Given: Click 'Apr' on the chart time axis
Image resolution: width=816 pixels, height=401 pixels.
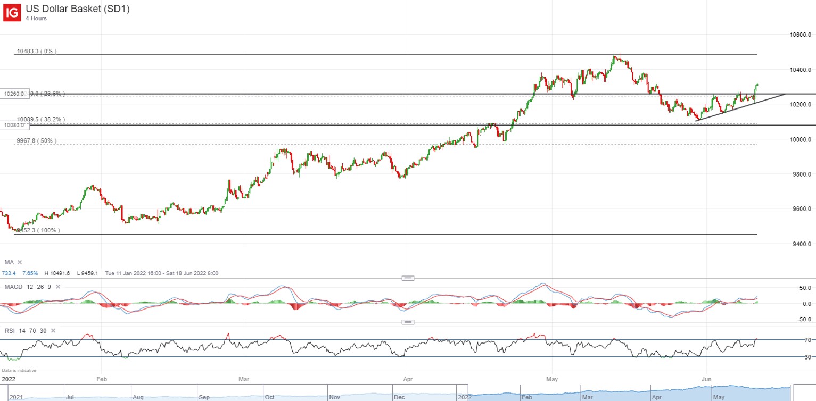Looking at the screenshot, I should (x=409, y=380).
